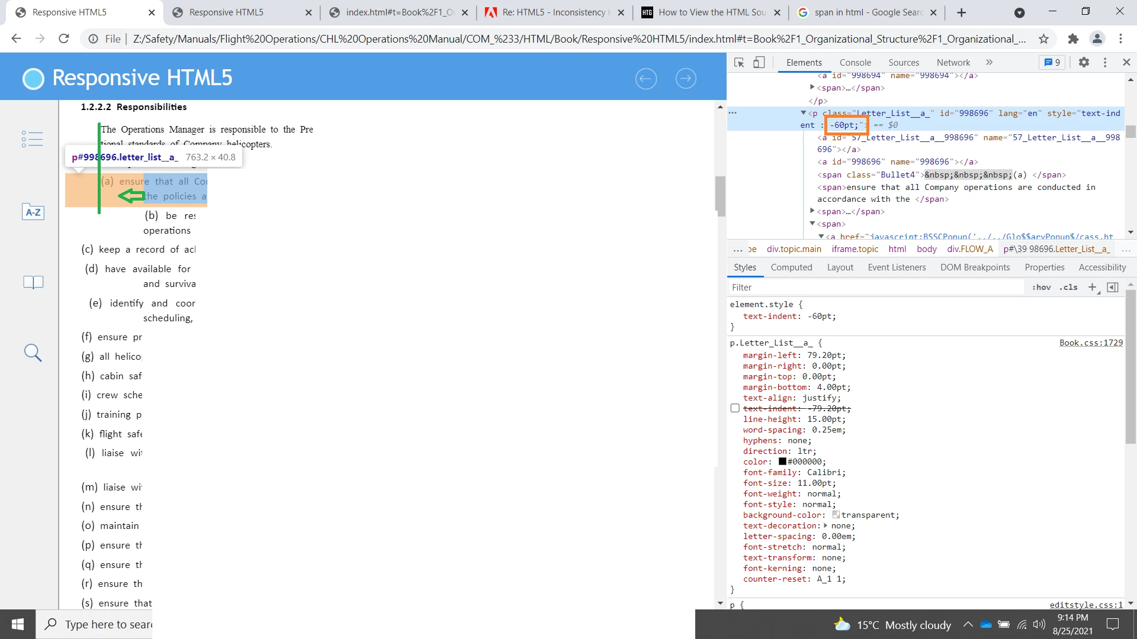This screenshot has height=639, width=1137.
Task: Open Book.css:1729 source link
Action: 1091,343
